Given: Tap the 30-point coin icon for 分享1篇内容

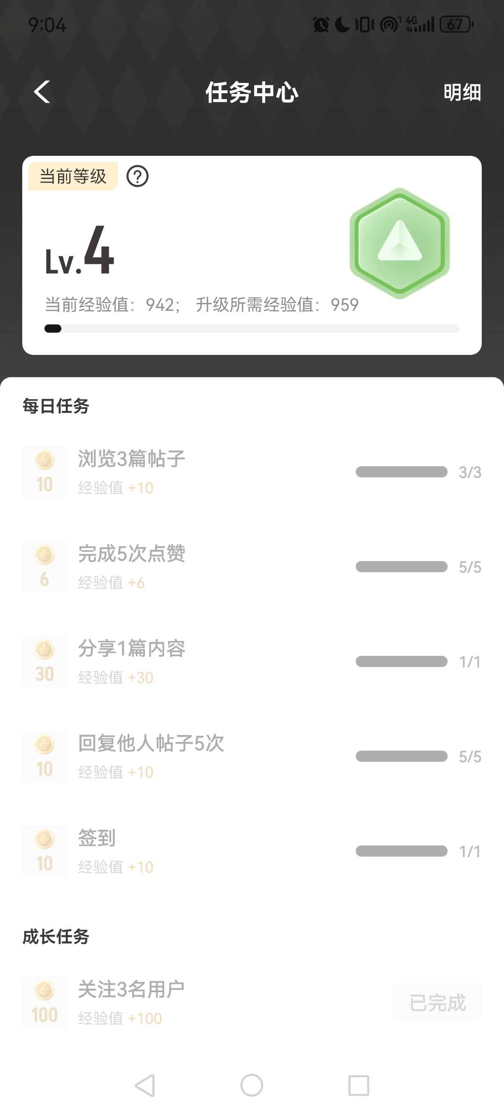Looking at the screenshot, I should [44, 661].
